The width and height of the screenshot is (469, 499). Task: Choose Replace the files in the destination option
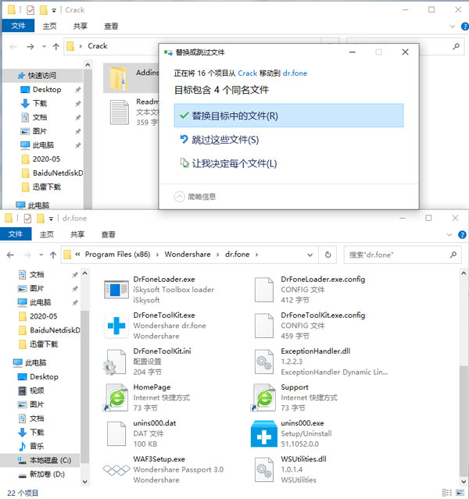(288, 116)
